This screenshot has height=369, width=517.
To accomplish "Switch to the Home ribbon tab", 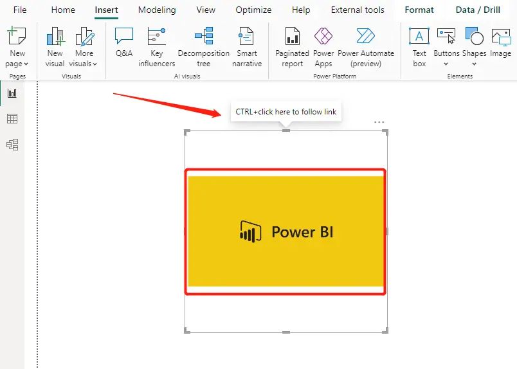I will point(63,10).
